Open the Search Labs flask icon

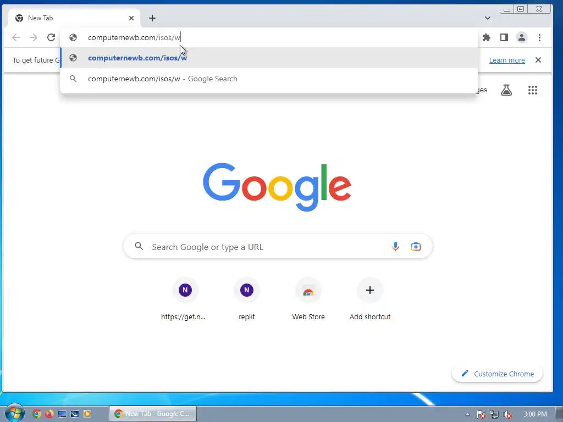pos(506,90)
